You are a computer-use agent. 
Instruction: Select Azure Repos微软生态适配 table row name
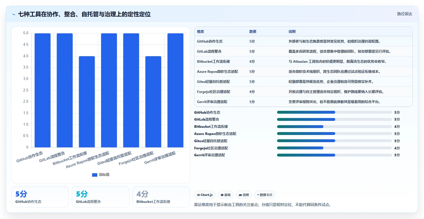click(218, 72)
